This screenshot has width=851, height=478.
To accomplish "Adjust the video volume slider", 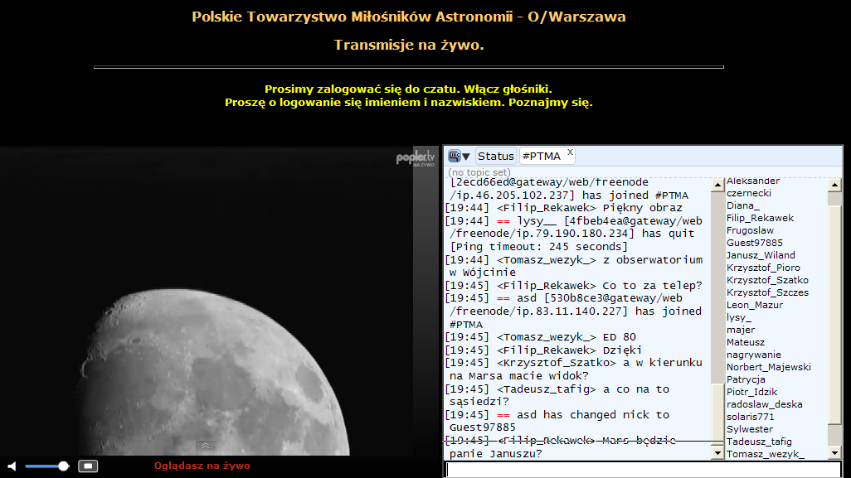I will [46, 466].
